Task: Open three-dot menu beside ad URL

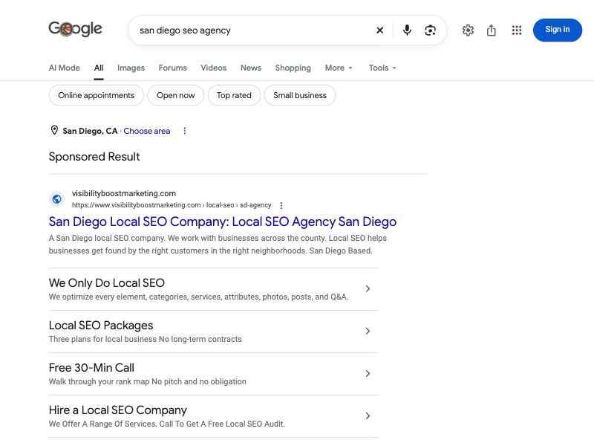Action: click(x=281, y=205)
